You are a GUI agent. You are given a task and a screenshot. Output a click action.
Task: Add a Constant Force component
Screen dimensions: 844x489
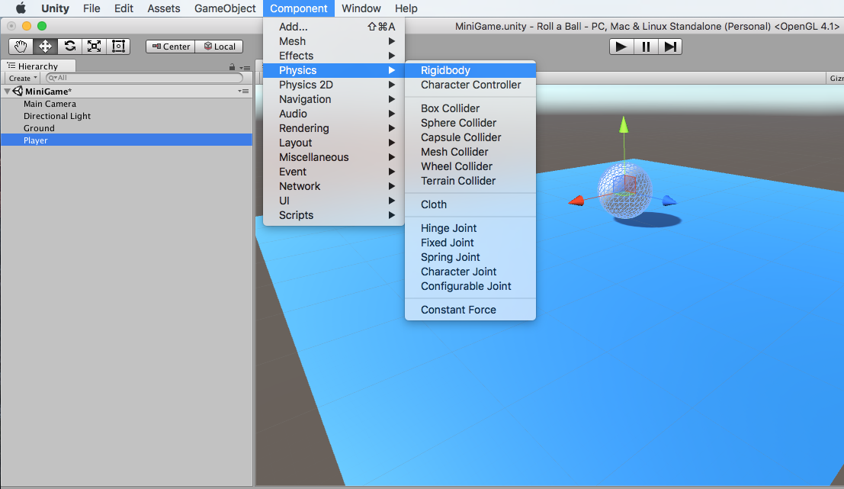pos(470,310)
